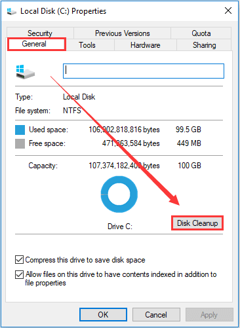Click the Windows drive icon beside name field
240x328 pixels.
25,72
